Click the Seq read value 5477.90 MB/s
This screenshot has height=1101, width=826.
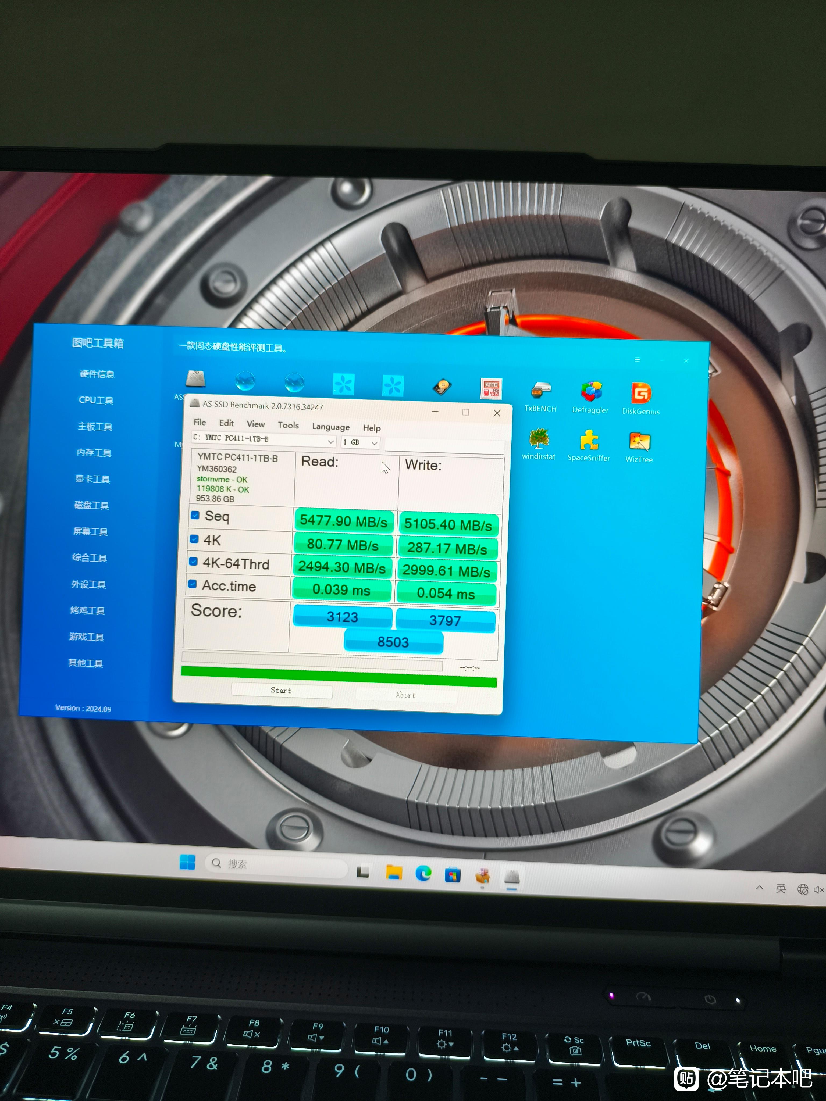(344, 521)
